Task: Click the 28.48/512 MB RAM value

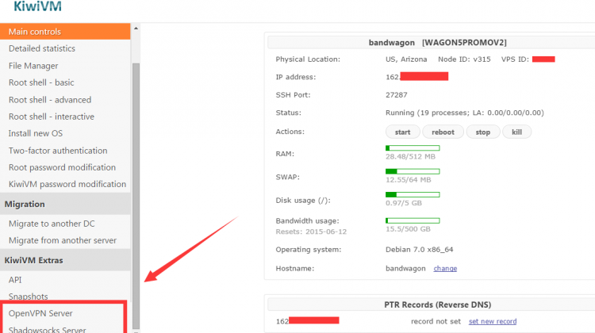Action: pyautogui.click(x=410, y=157)
